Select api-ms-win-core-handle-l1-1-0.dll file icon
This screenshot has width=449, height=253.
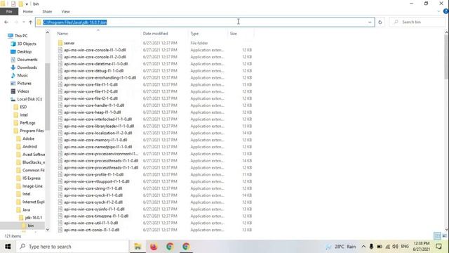pos(60,105)
